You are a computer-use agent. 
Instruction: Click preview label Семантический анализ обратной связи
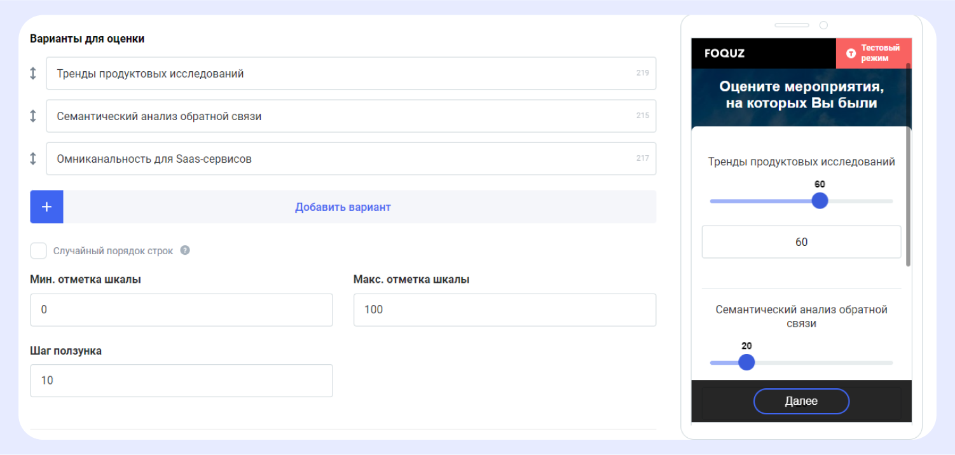pos(801,316)
